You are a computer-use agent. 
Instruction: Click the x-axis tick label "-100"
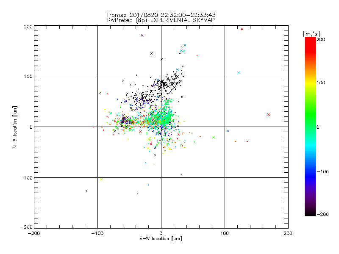[97, 233]
